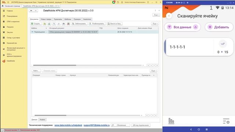Tap list settings gear icon in mobile app
The image size is (235, 132).
(226, 121)
